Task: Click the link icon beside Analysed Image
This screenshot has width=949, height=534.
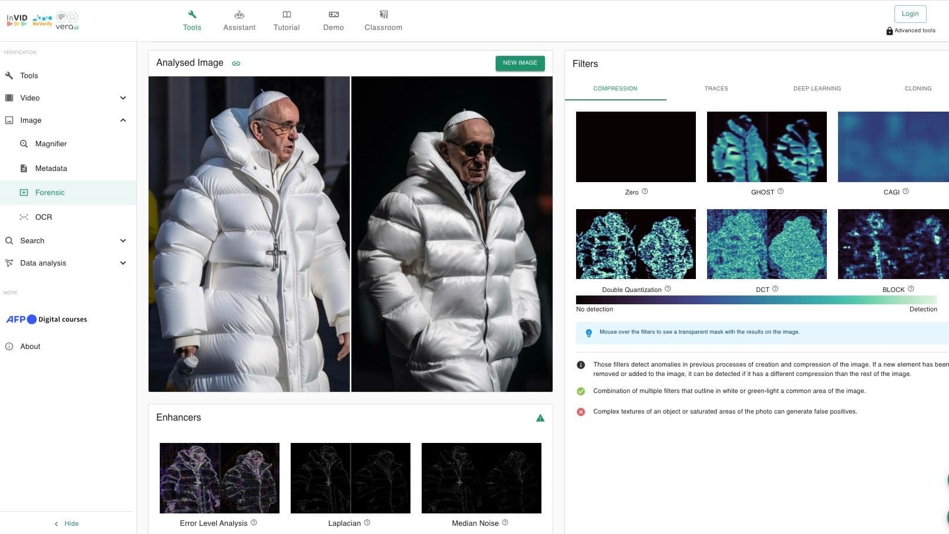Action: [236, 63]
